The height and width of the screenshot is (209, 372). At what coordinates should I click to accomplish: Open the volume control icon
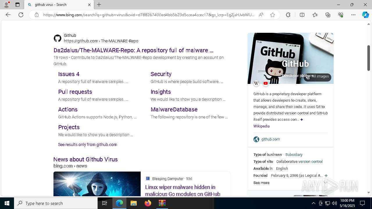tap(335, 203)
